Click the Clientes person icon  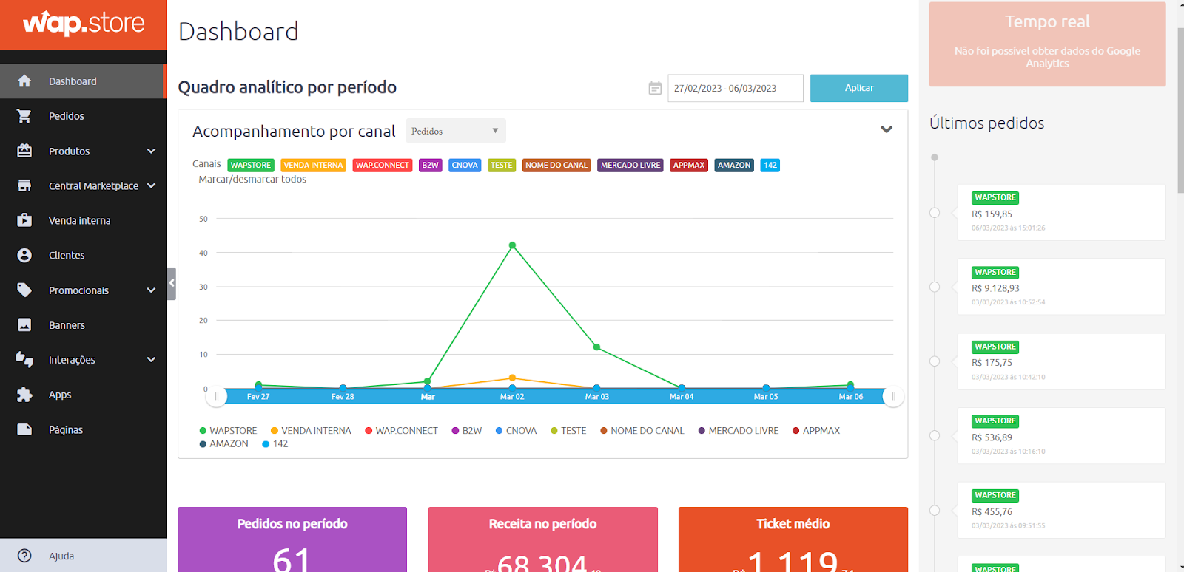coord(24,255)
